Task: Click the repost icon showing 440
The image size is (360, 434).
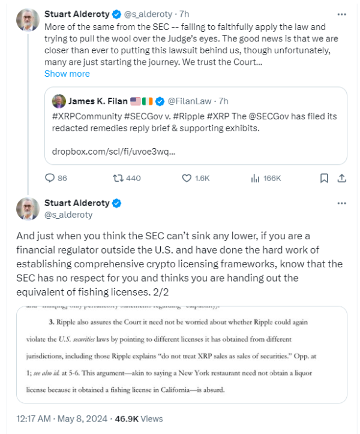Action: (x=118, y=178)
